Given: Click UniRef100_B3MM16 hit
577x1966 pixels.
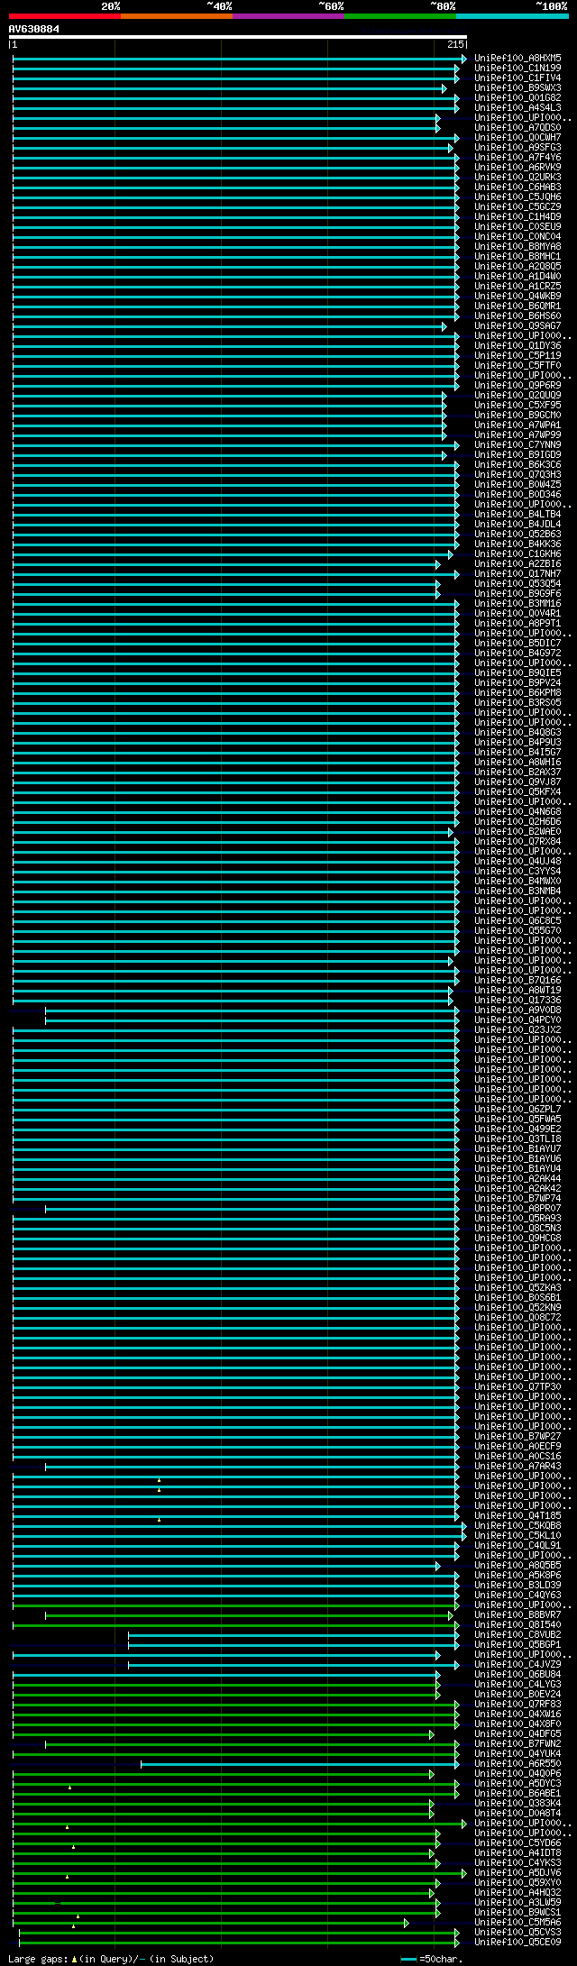Looking at the screenshot, I should (x=517, y=603).
